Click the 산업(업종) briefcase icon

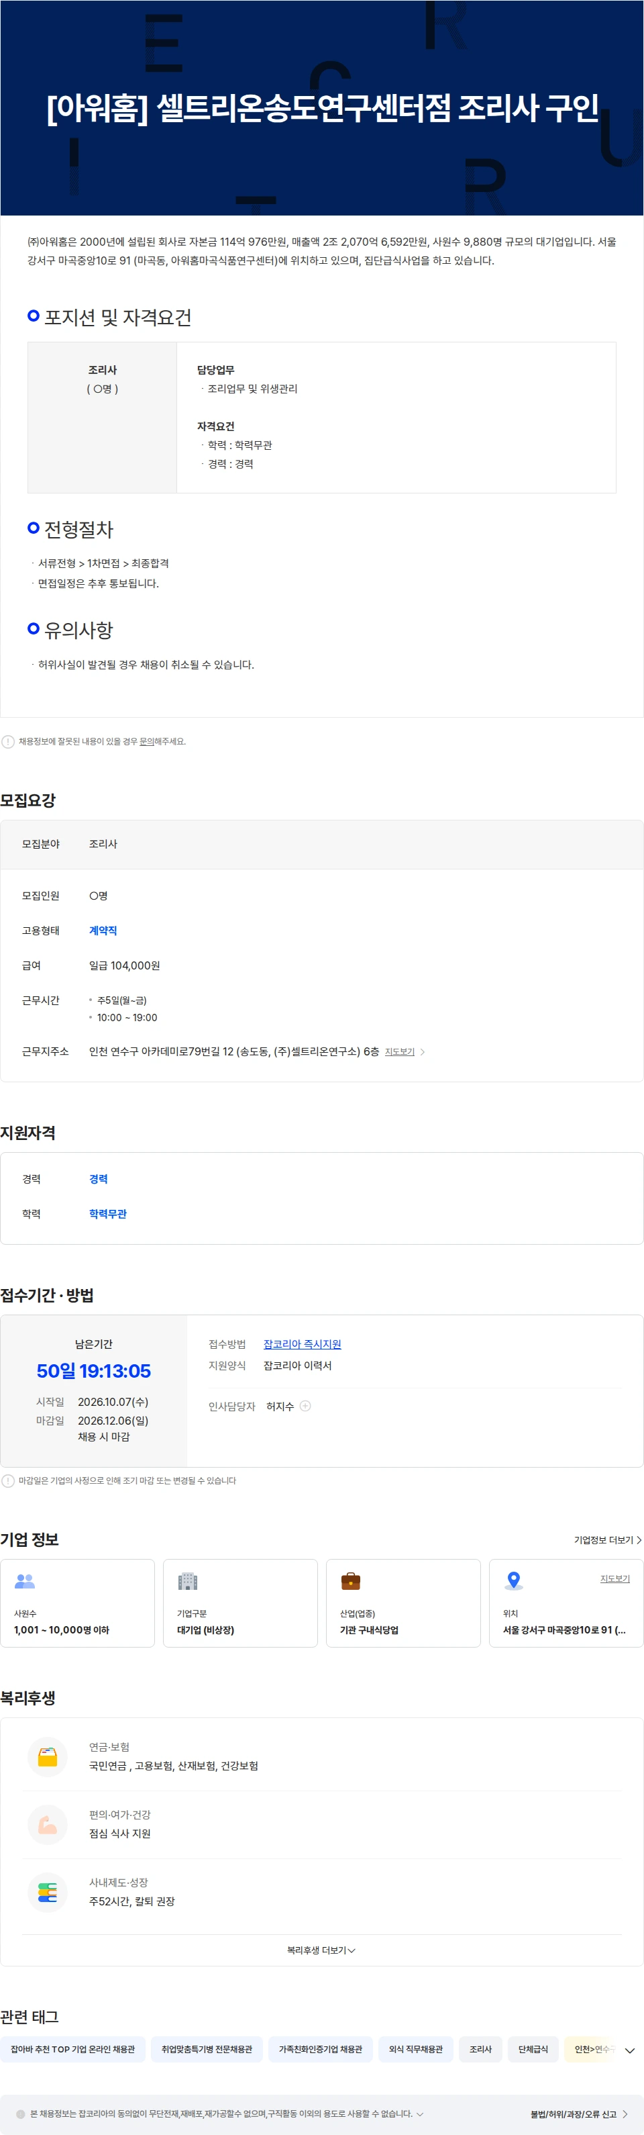[351, 1581]
